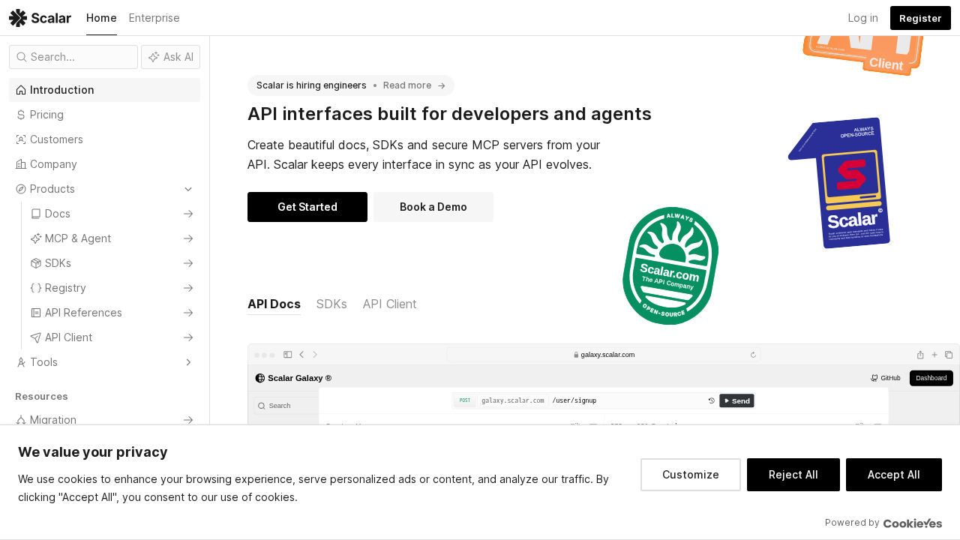This screenshot has height=540, width=960.
Task: Click the /user/signup request path in the preview
Action: point(574,400)
